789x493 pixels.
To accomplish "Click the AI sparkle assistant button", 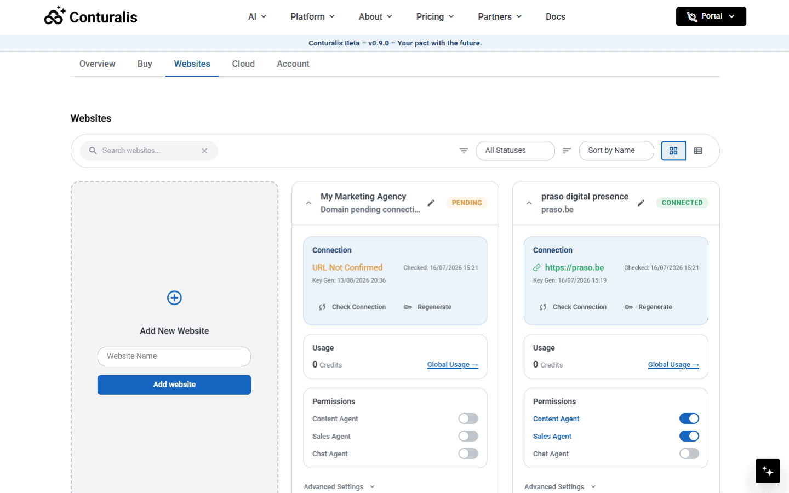I will click(768, 471).
